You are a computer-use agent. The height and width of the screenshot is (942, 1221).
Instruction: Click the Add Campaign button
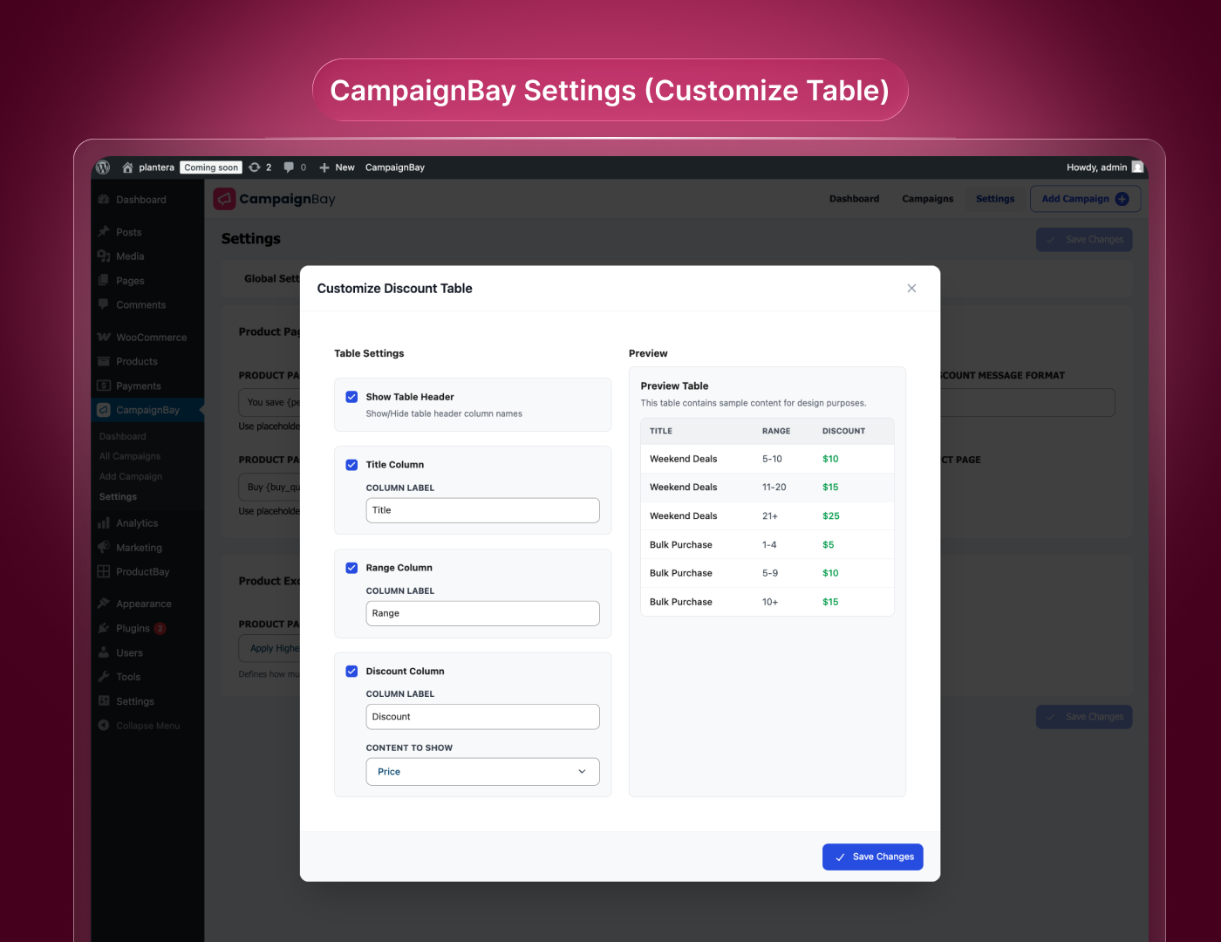coord(1085,199)
